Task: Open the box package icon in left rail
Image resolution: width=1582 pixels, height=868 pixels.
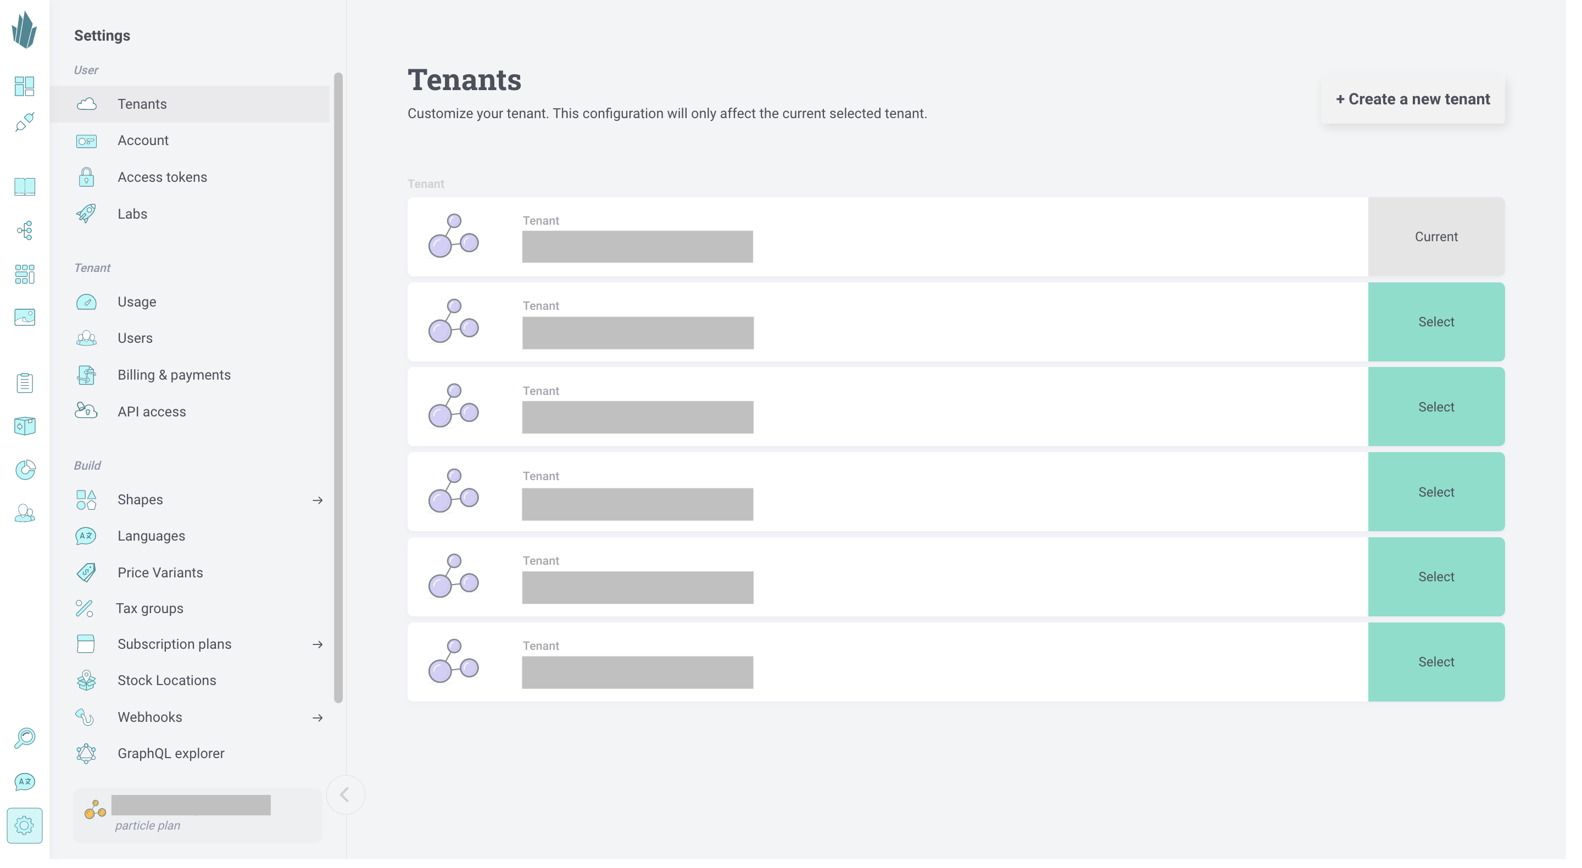Action: (25, 426)
